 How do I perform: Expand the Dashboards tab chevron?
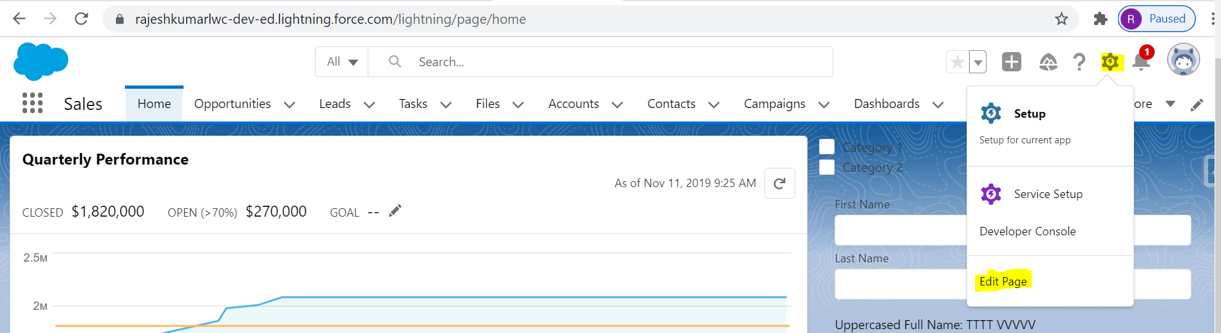938,105
